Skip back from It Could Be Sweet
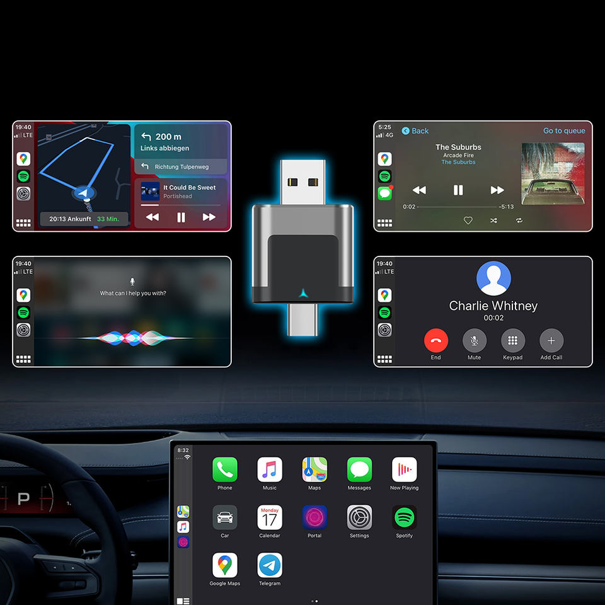 [153, 217]
